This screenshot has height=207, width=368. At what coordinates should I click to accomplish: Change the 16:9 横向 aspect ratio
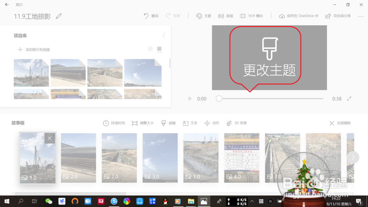251,16
